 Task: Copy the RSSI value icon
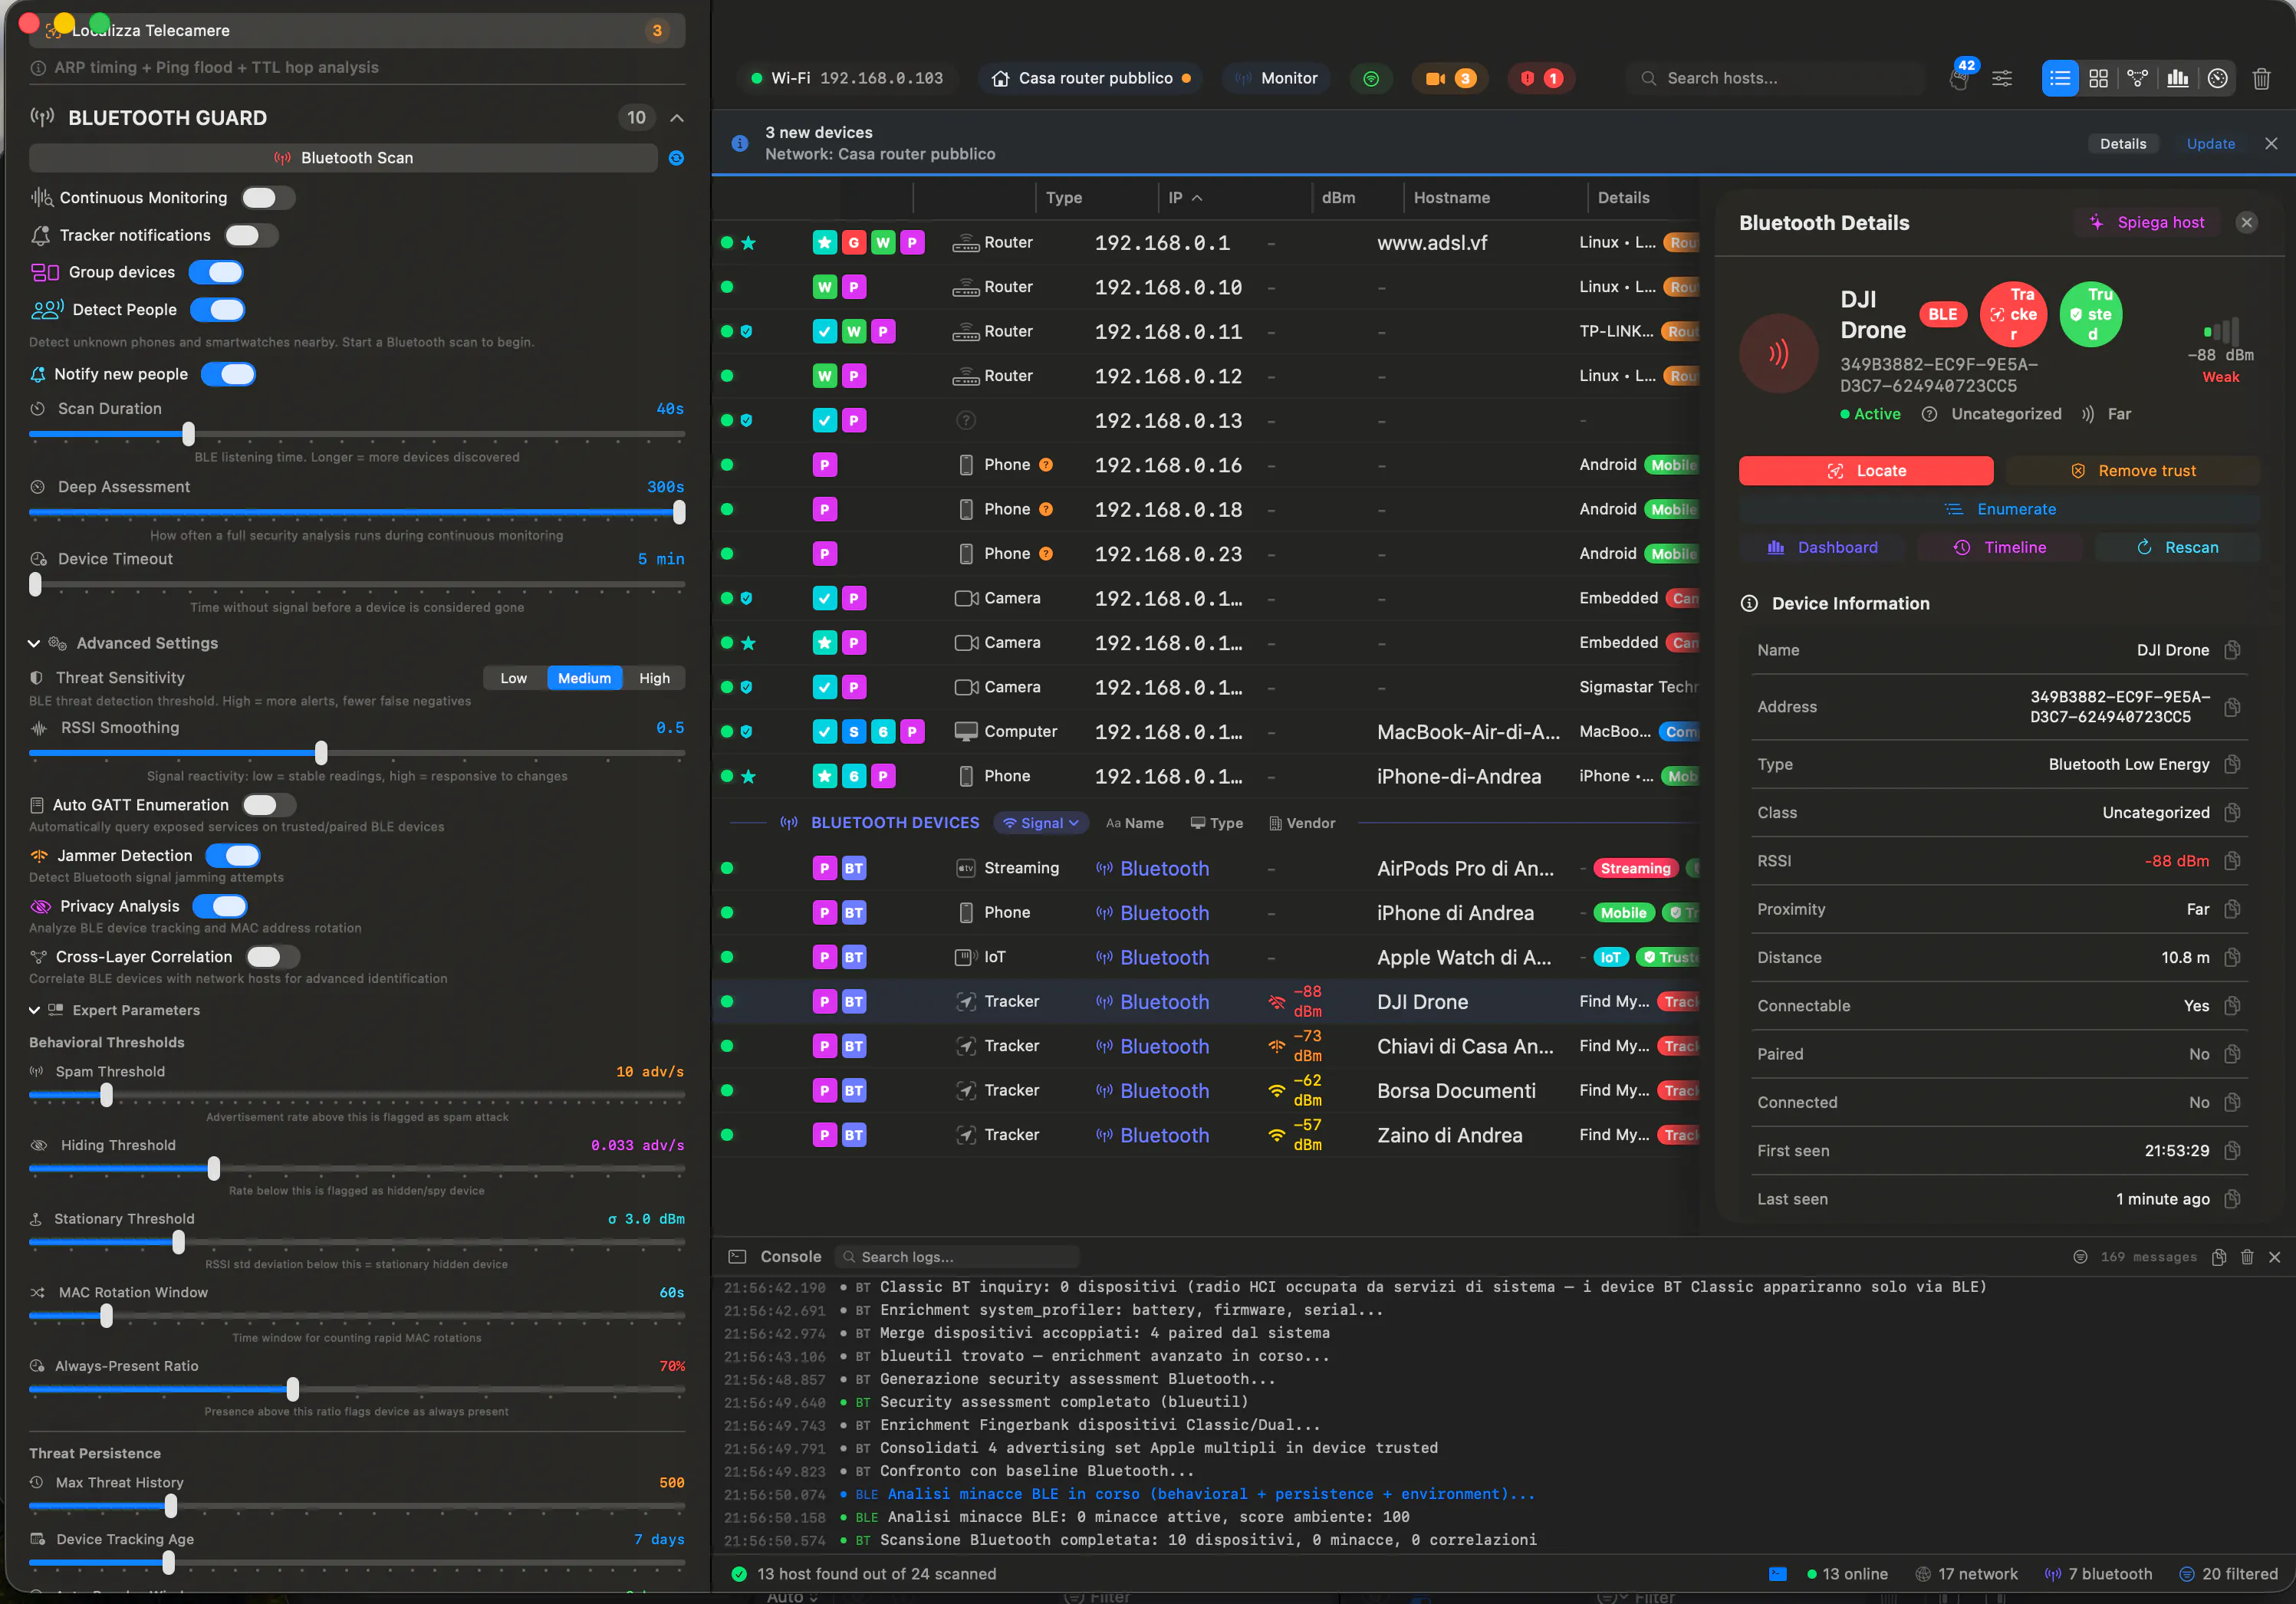[2231, 861]
